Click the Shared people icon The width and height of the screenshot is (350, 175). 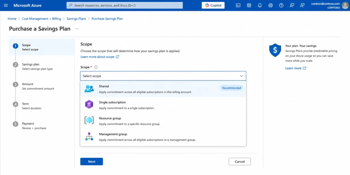tap(89, 89)
